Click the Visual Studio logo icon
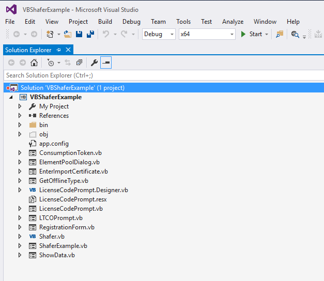The height and width of the screenshot is (281, 324). pos(11,9)
